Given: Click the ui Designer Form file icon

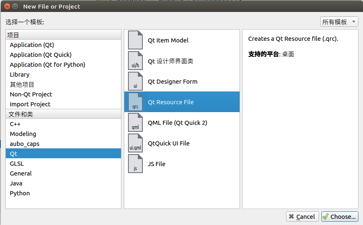Looking at the screenshot, I should [135, 81].
